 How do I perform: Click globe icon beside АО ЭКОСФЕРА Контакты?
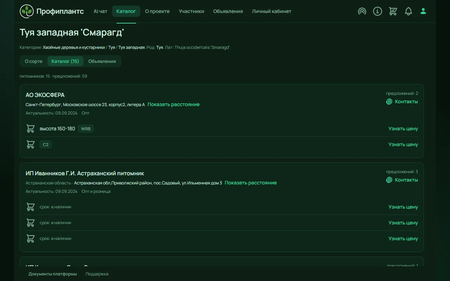(389, 102)
